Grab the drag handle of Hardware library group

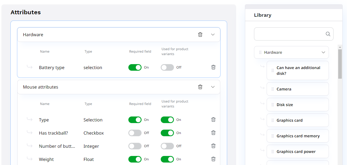click(260, 52)
